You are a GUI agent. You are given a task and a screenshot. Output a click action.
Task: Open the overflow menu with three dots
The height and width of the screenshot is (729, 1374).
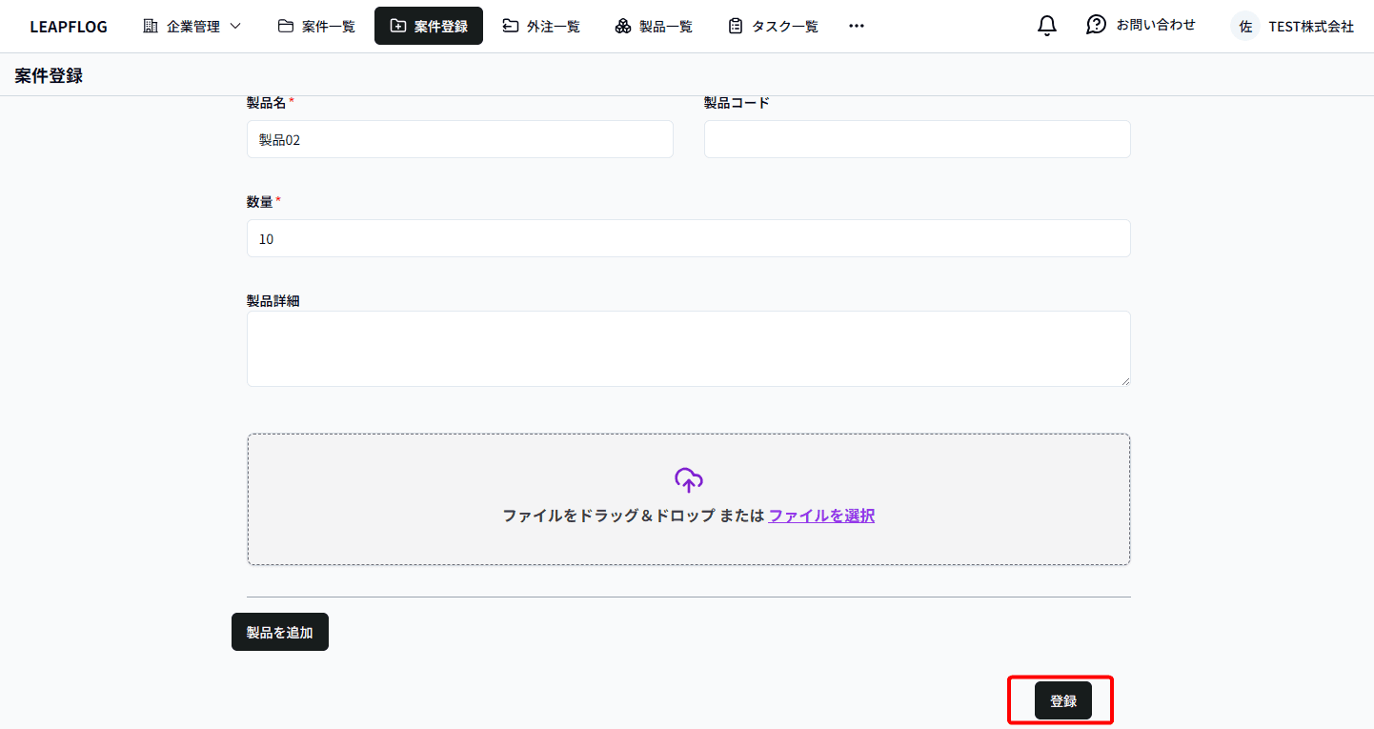[x=856, y=26]
